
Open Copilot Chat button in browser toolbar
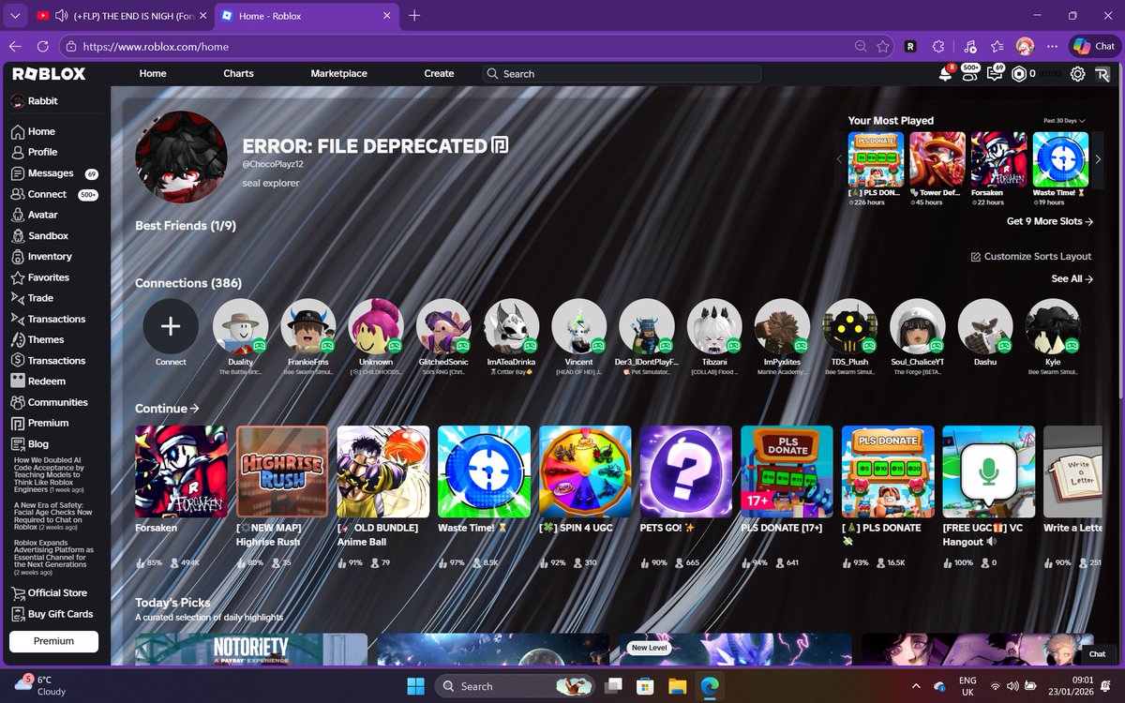click(x=1094, y=46)
